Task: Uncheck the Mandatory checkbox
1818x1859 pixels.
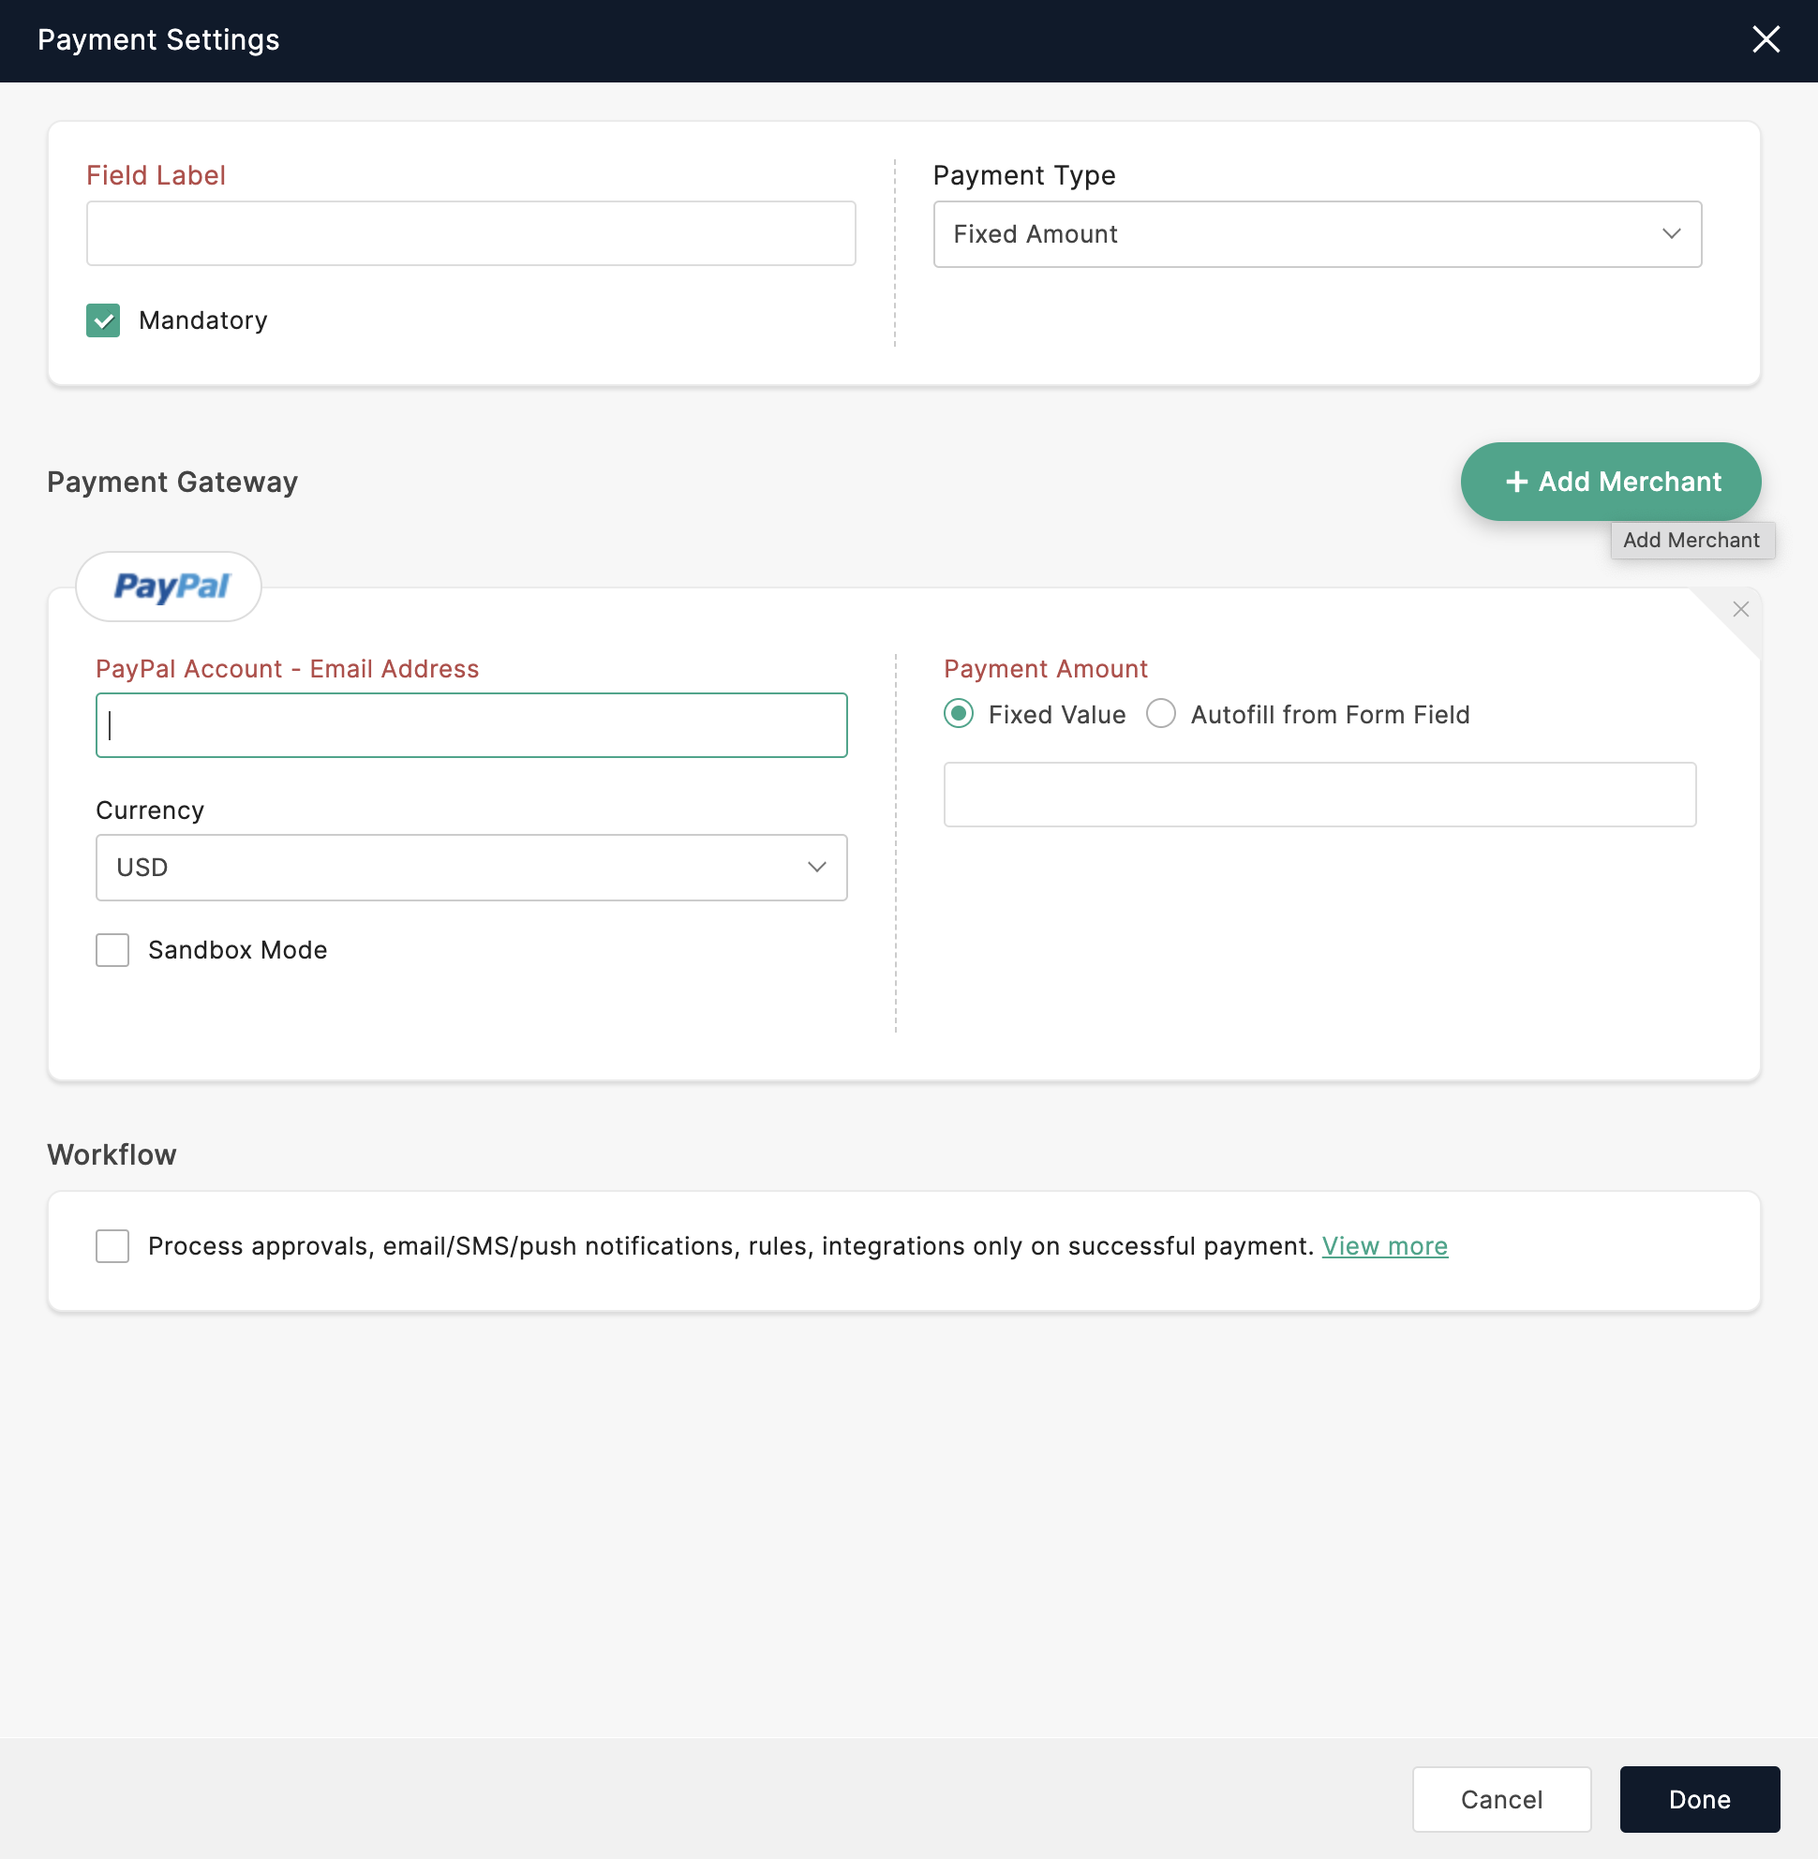Action: 103,320
